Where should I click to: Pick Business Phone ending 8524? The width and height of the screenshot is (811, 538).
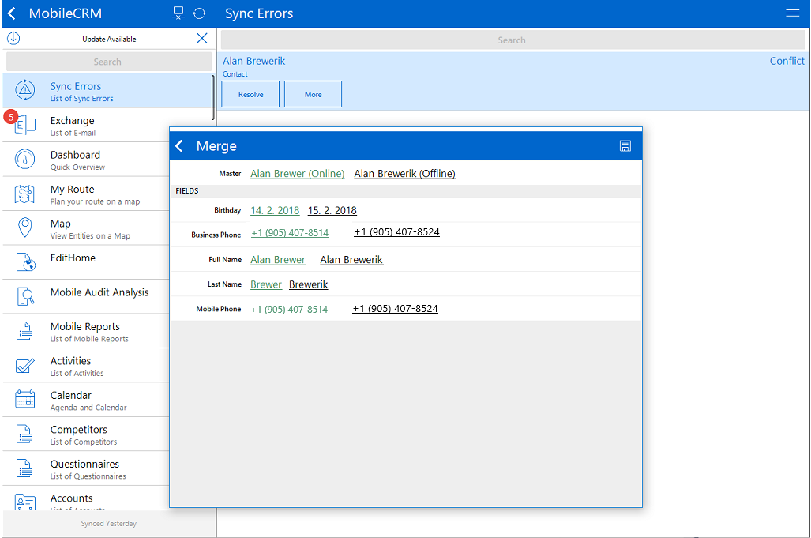tap(396, 231)
